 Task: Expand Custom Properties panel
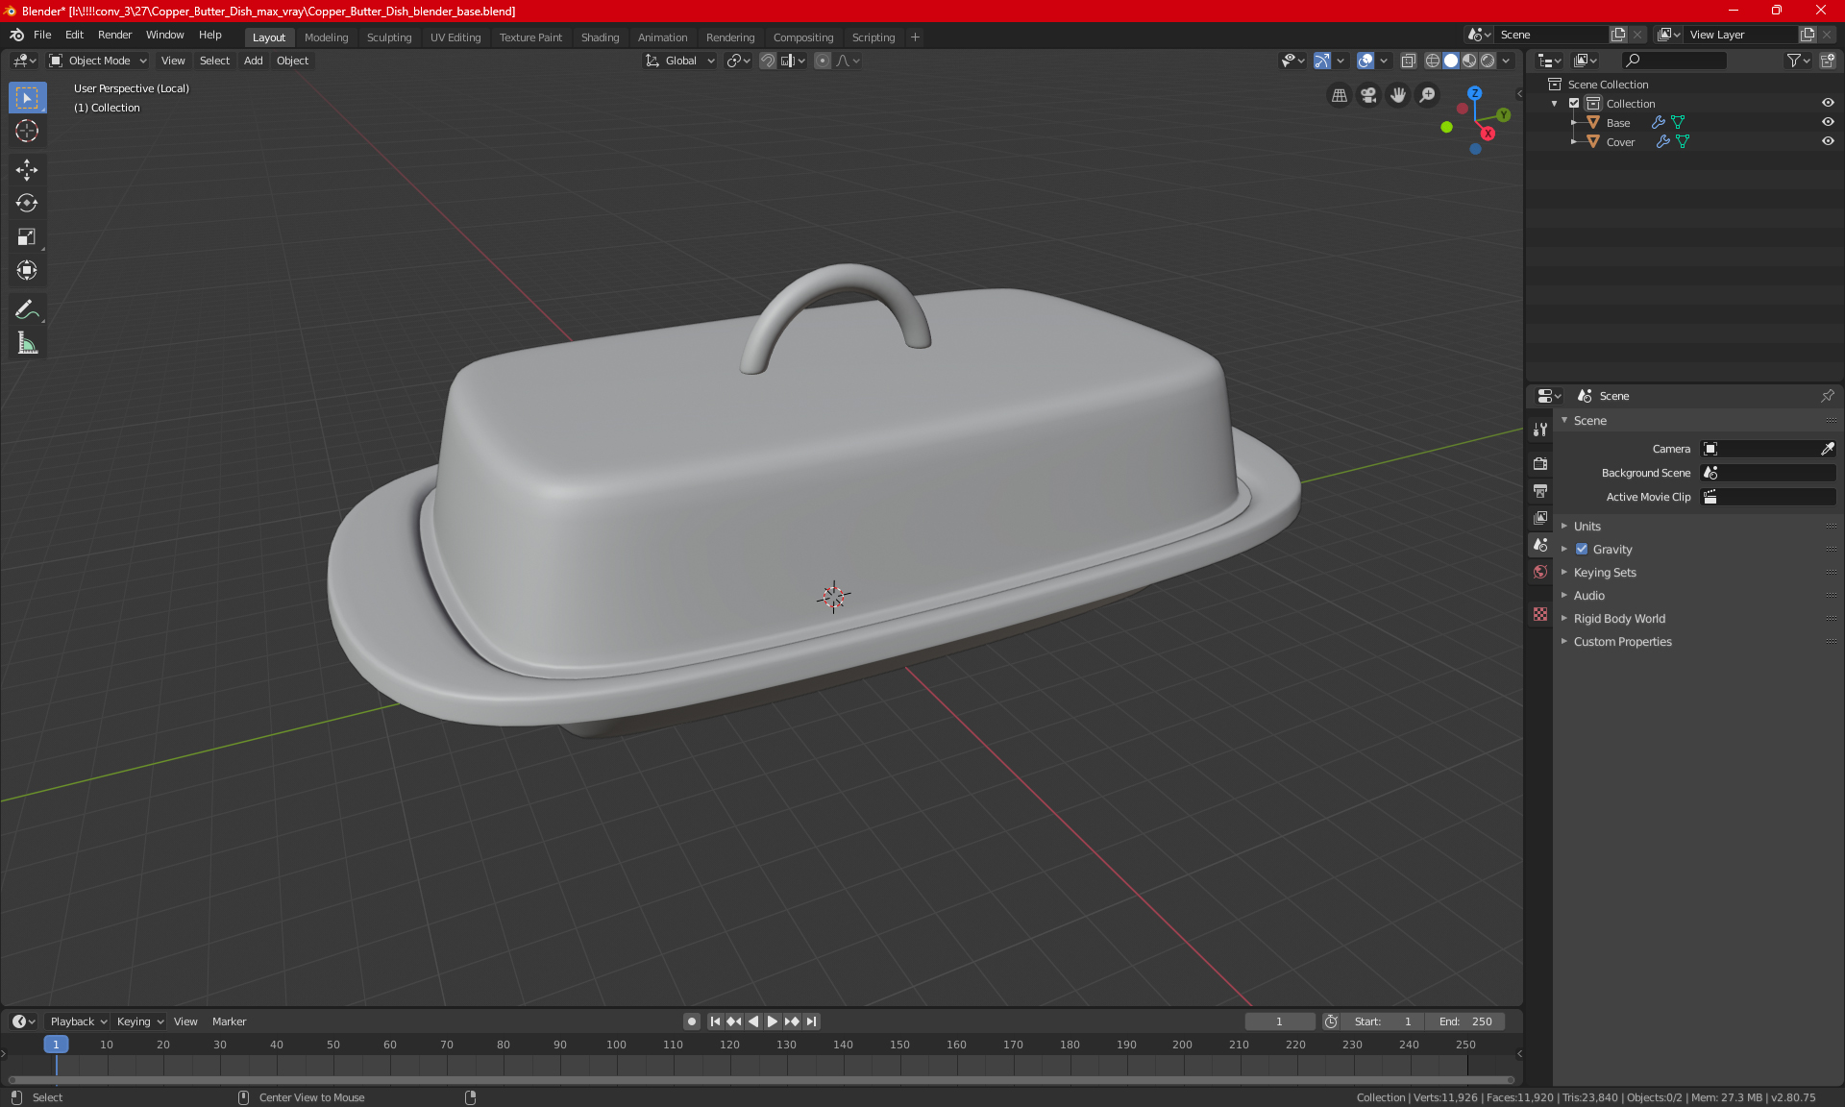point(1622,642)
